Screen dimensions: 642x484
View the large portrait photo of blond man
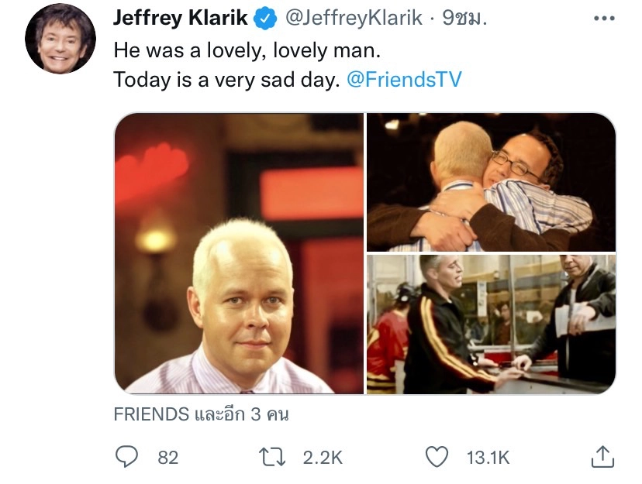click(x=239, y=253)
